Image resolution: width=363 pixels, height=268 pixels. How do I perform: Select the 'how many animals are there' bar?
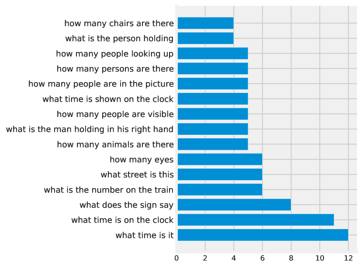[213, 144]
